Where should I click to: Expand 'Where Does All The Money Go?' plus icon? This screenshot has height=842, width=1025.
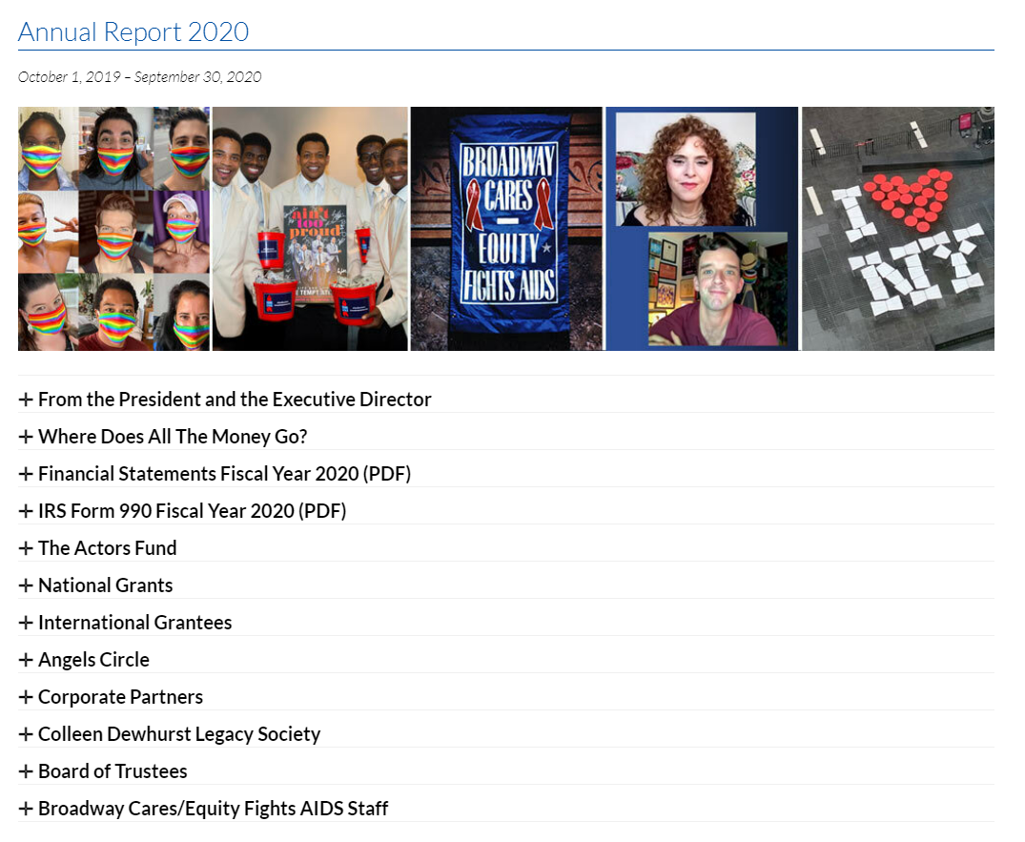(26, 437)
